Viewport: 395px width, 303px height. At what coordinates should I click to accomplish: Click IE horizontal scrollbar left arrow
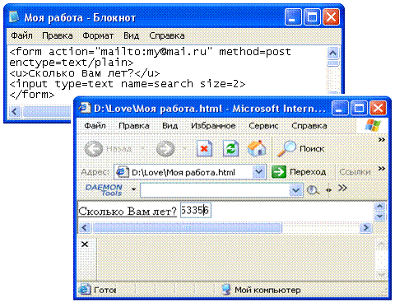click(x=85, y=227)
